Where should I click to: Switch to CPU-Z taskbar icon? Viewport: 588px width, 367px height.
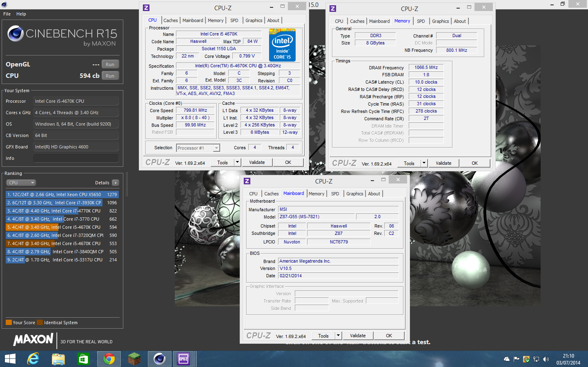coord(184,359)
